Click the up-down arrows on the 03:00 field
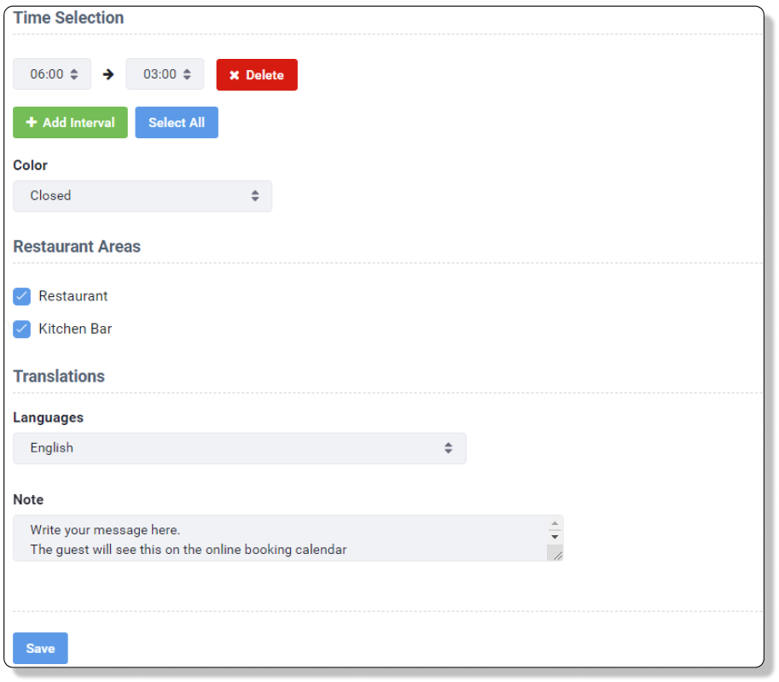 point(187,74)
